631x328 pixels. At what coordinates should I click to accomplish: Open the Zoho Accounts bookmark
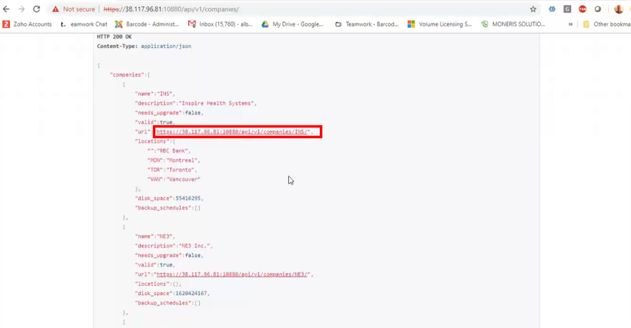click(x=27, y=24)
